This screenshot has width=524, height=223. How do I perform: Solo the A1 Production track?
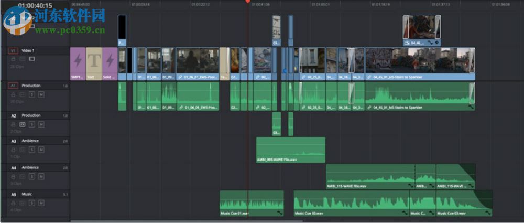coord(32,95)
